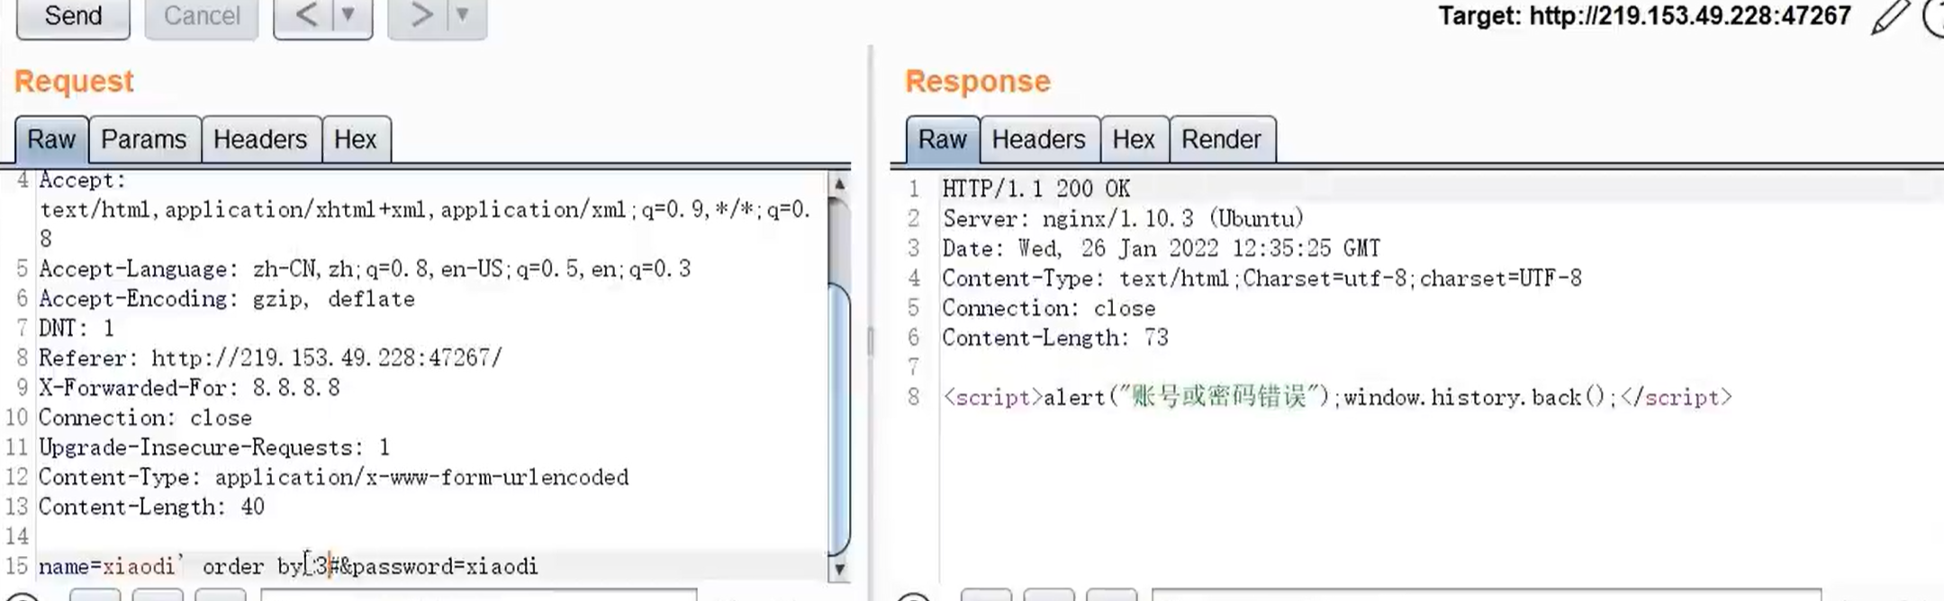Viewport: 1944px width, 601px height.
Task: Open the Response Render tab
Action: (x=1222, y=139)
